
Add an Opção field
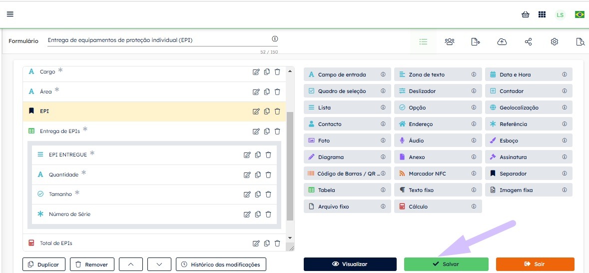(x=438, y=107)
